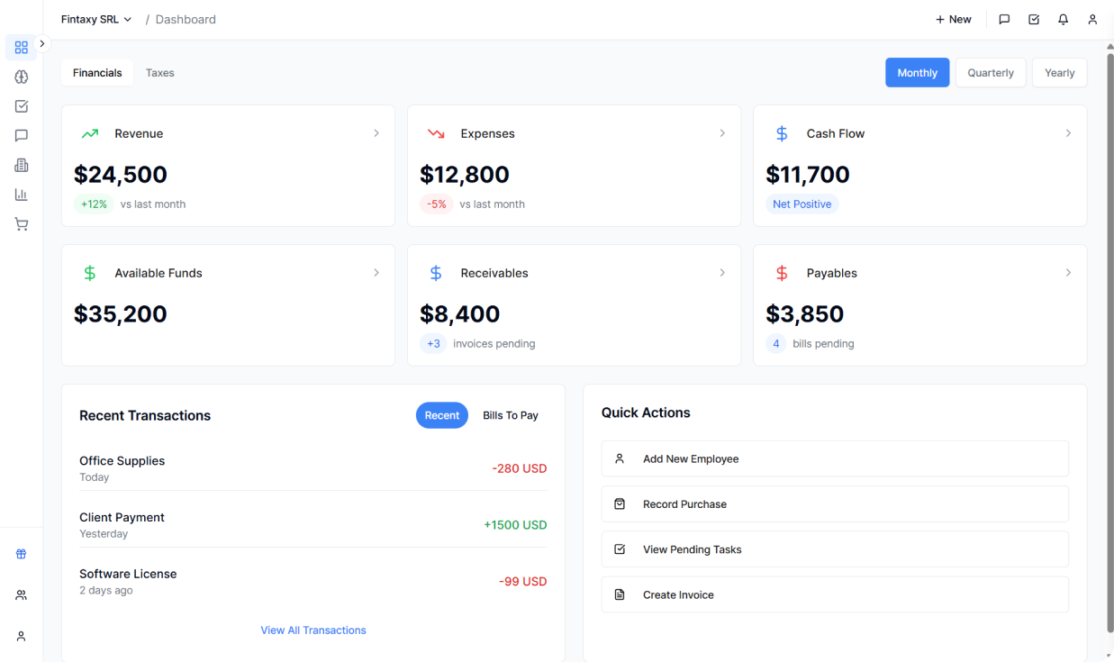Click the New button in header
The height and width of the screenshot is (662, 1114).
[953, 19]
